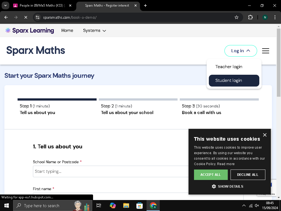This screenshot has height=211, width=281.
Task: Select Step 3 Book a call with us
Action: [201, 109]
